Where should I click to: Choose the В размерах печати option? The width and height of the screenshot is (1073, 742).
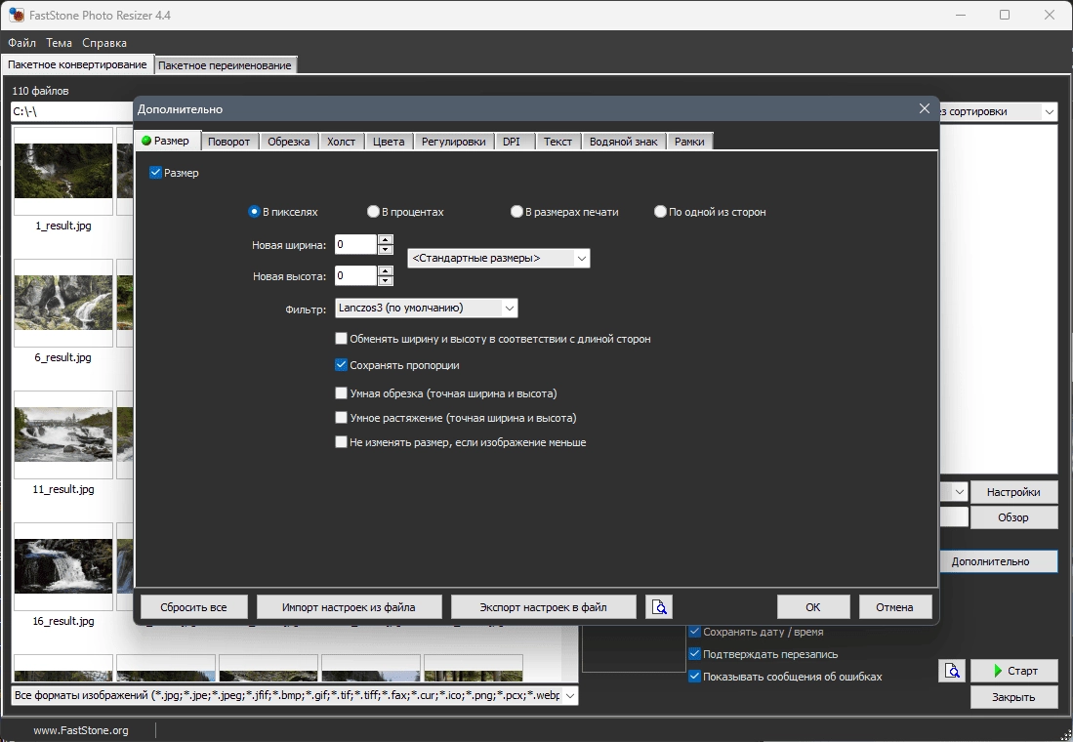[x=516, y=212]
